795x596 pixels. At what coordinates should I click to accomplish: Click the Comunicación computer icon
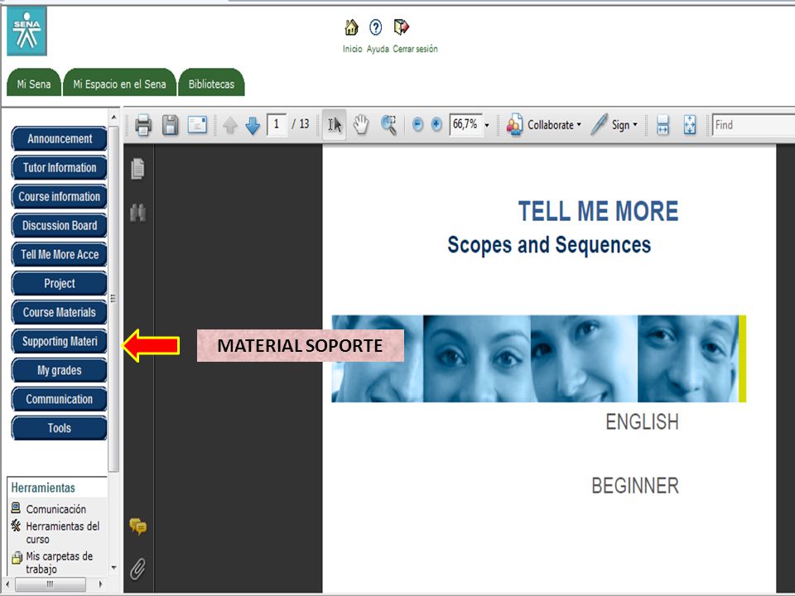[x=17, y=507]
